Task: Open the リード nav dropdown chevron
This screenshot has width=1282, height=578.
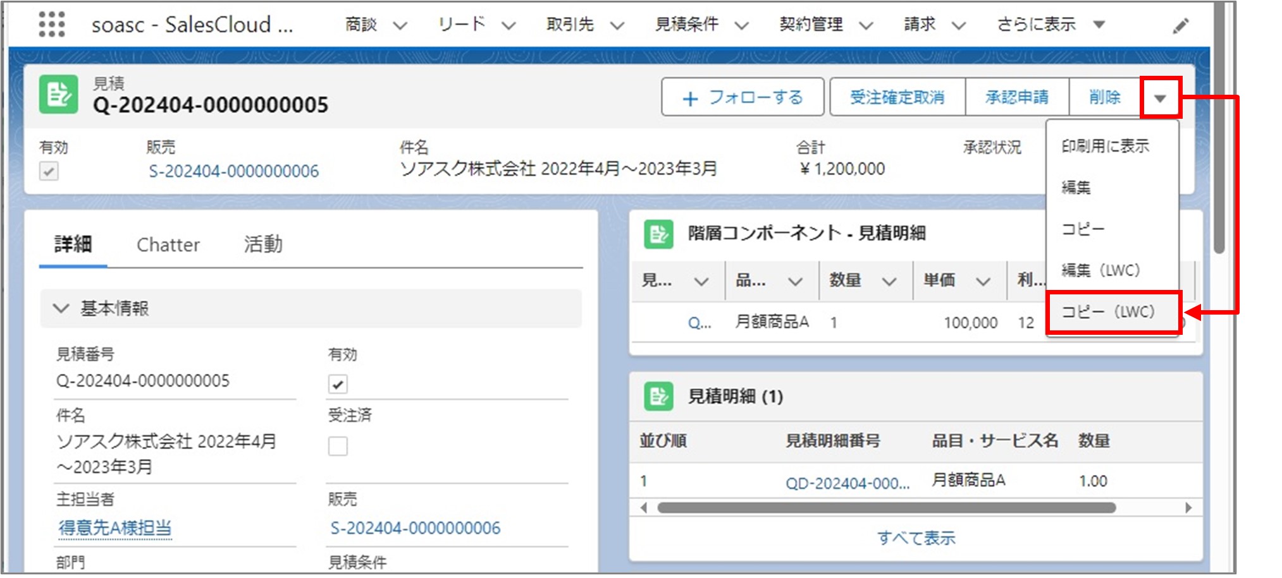Action: 508,26
